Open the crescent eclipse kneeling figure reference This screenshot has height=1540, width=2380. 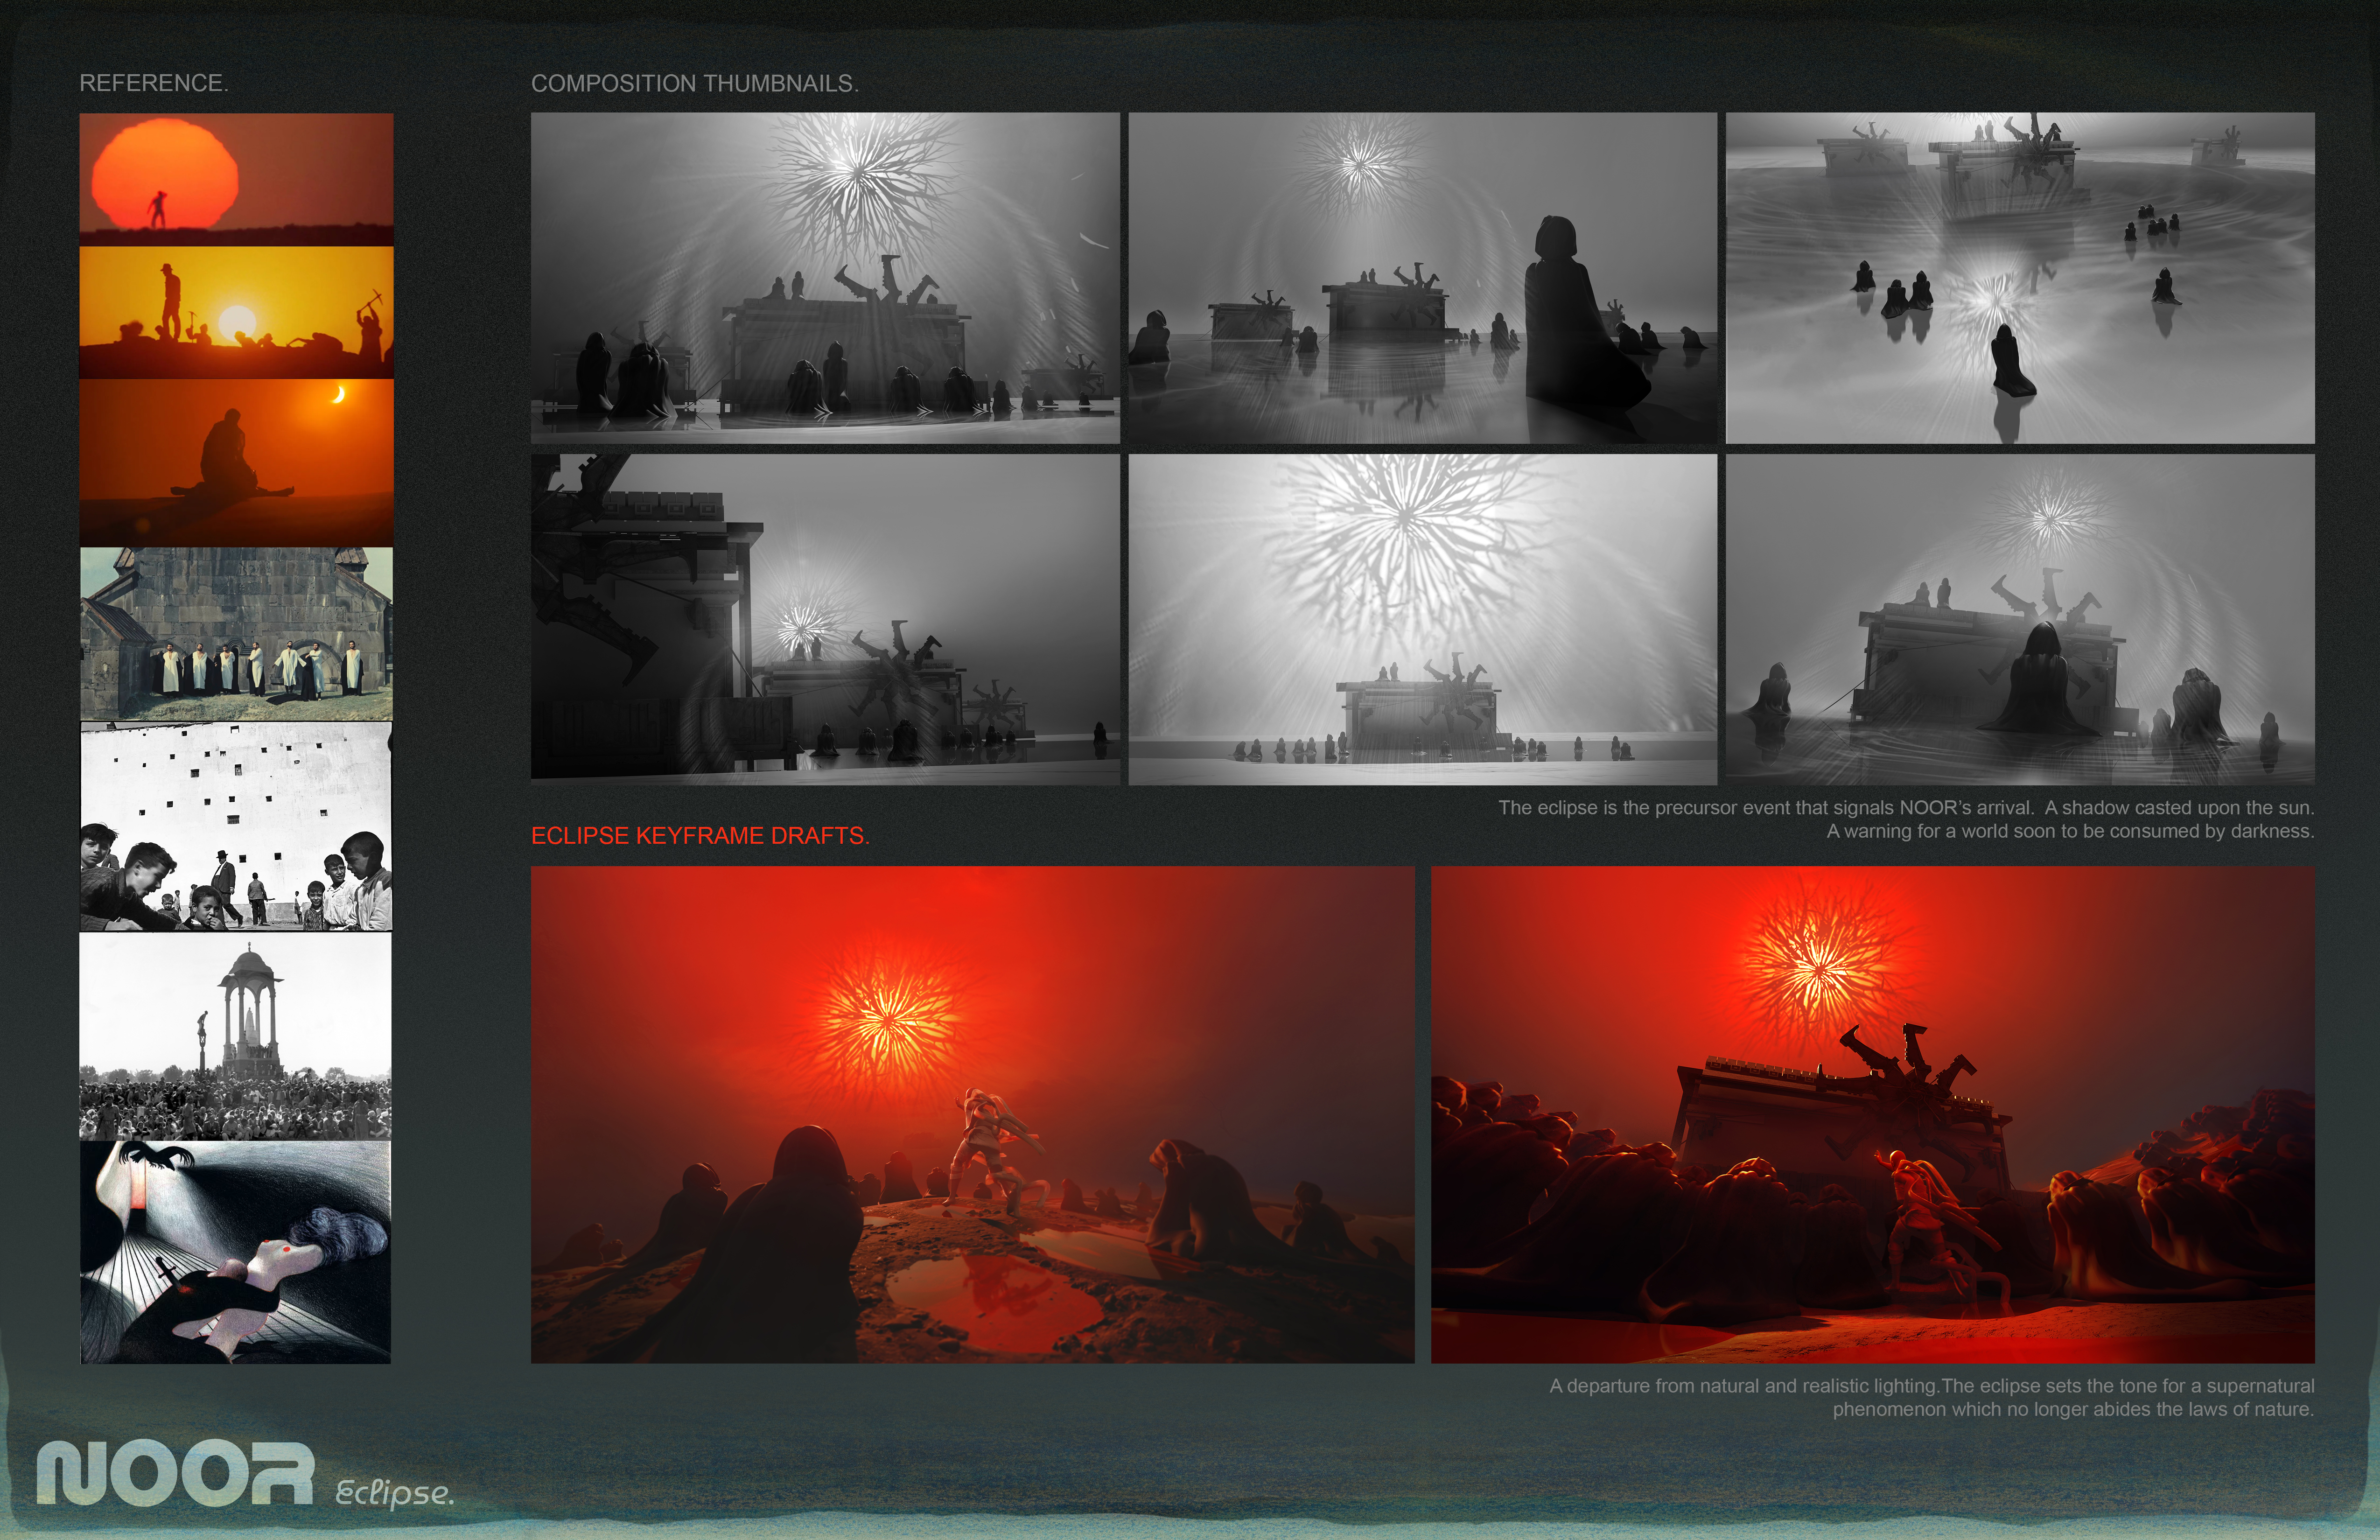click(x=236, y=461)
